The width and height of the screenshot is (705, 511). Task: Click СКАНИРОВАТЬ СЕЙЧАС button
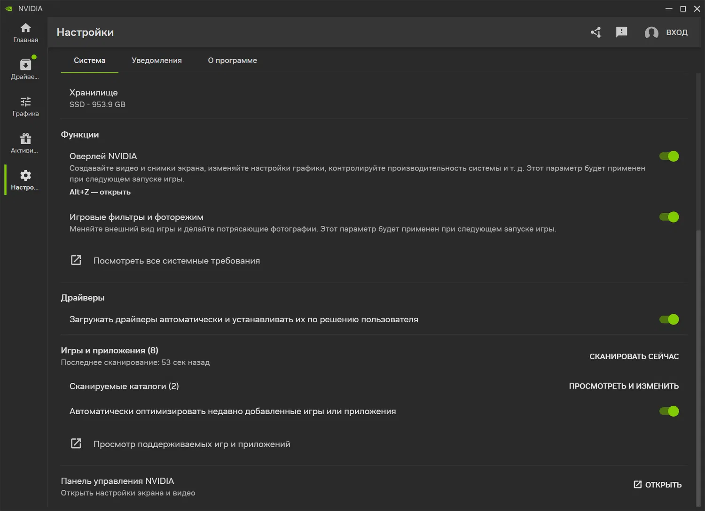pyautogui.click(x=634, y=356)
